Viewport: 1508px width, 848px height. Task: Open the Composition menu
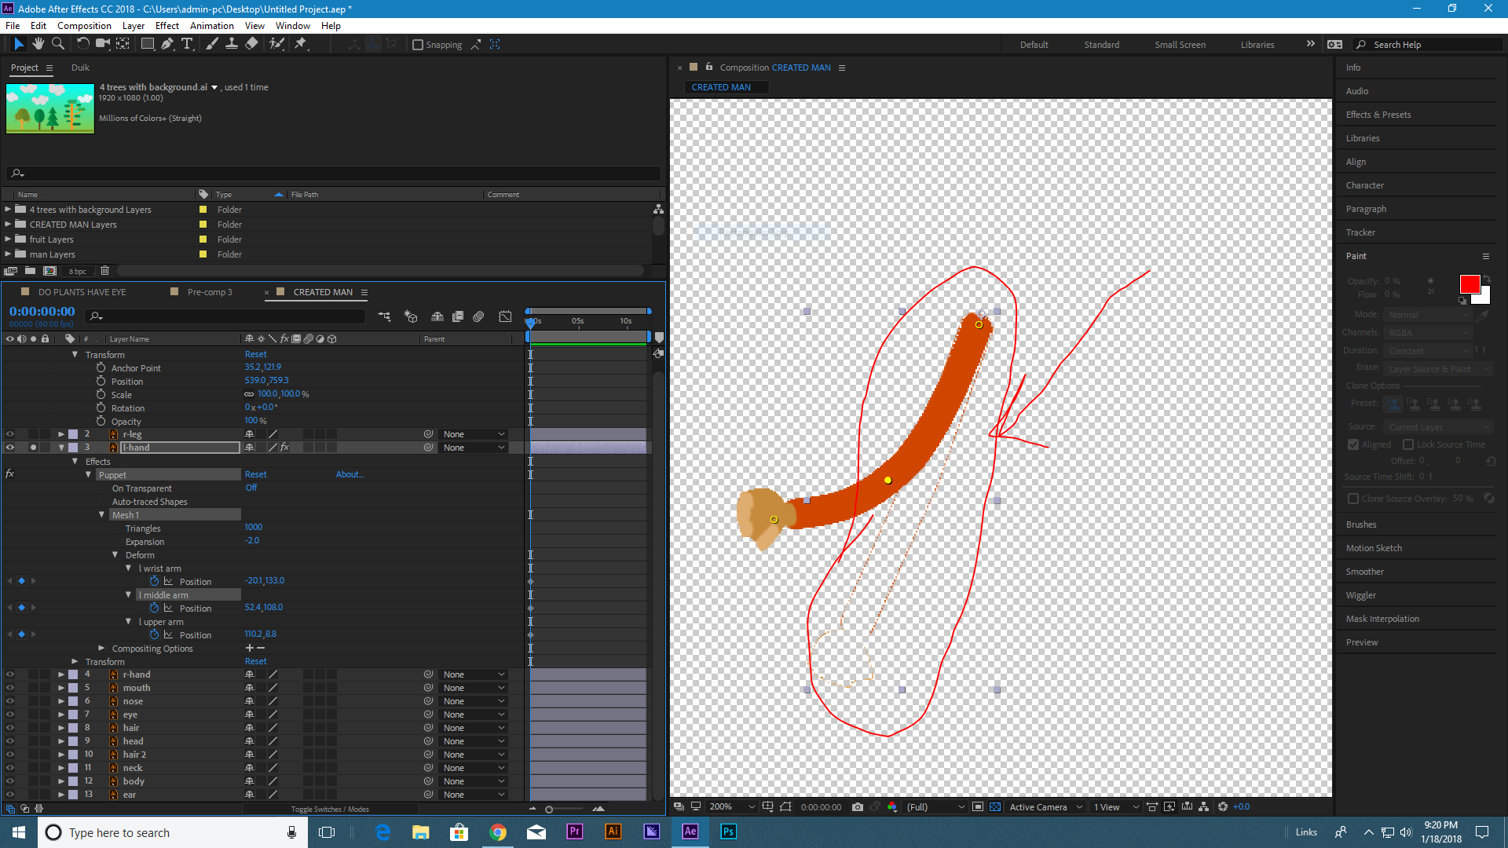click(84, 25)
